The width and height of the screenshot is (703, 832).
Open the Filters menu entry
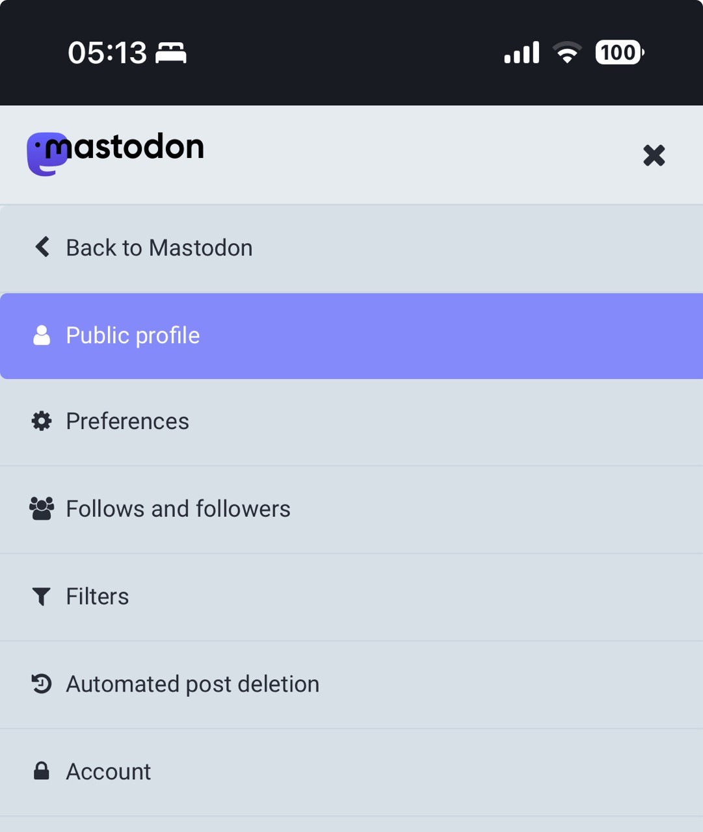98,596
